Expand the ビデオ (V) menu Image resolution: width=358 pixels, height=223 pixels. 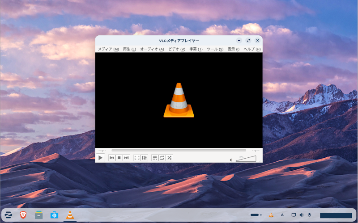[176, 49]
